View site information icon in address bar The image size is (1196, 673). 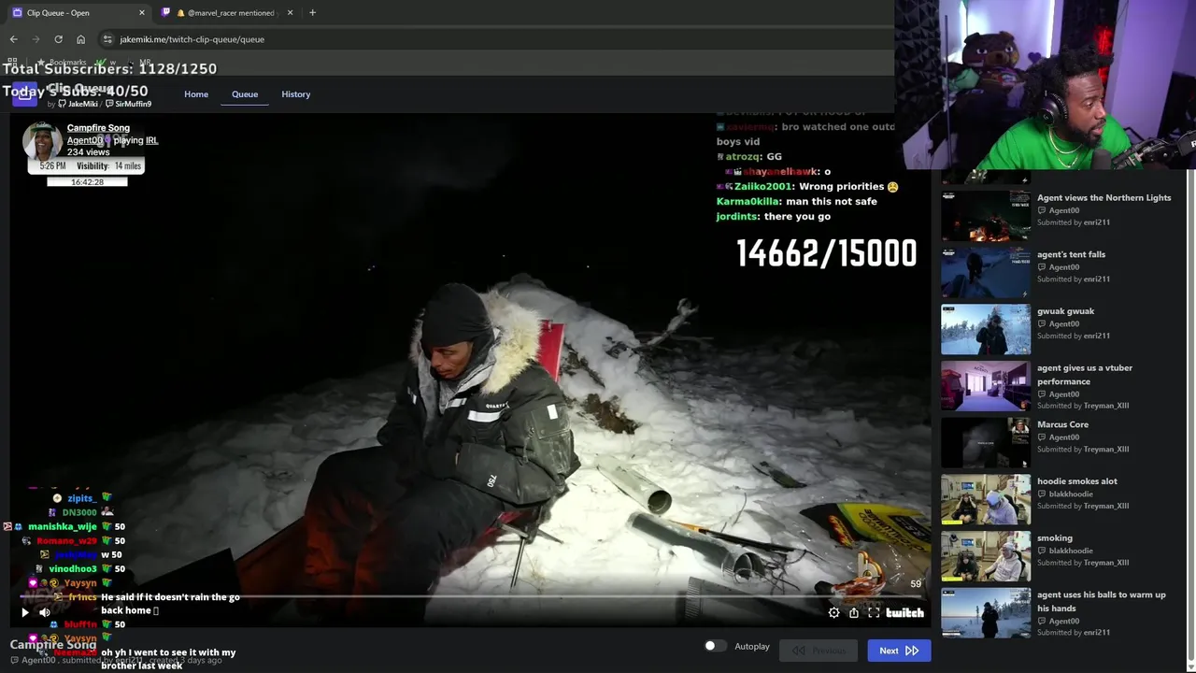(x=107, y=39)
